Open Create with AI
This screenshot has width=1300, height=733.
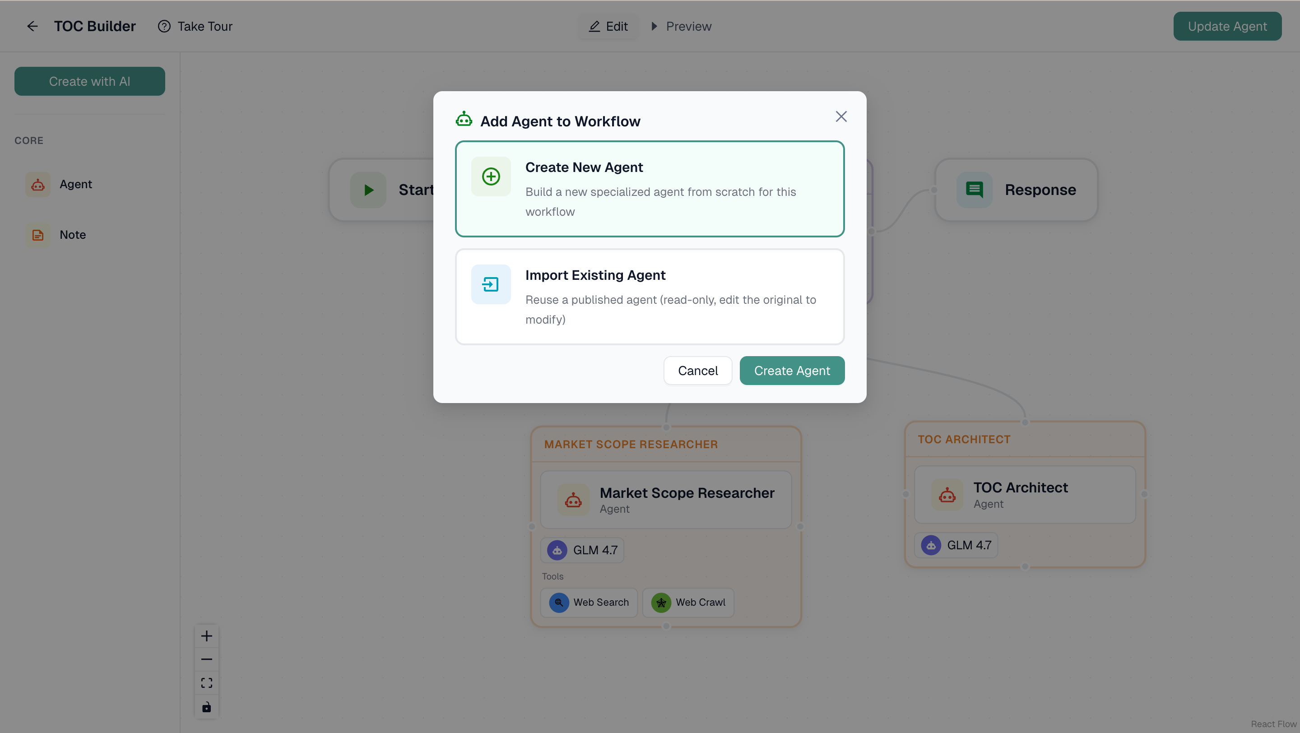tap(89, 81)
